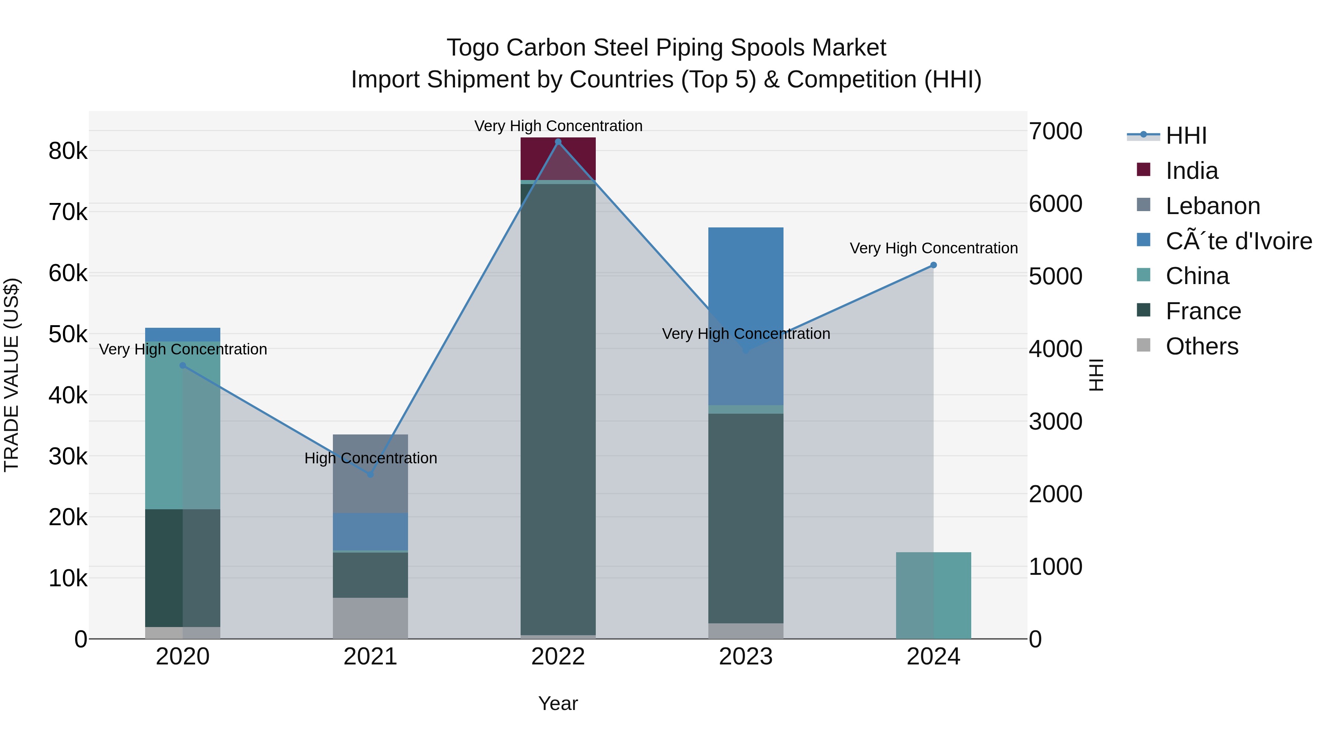Click the subtitle 'Import Shipment by Countries (Top 5)'
The image size is (1333, 750).
click(554, 80)
